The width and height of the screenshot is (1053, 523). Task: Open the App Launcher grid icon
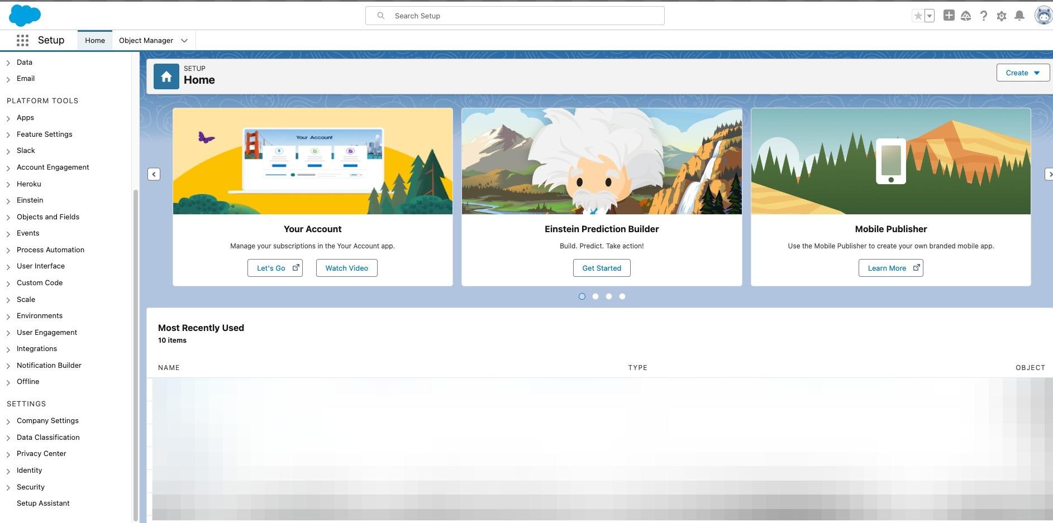22,40
